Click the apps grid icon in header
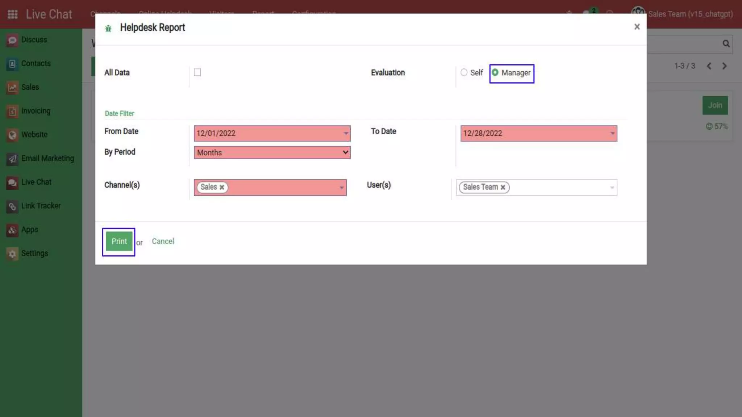 tap(13, 14)
